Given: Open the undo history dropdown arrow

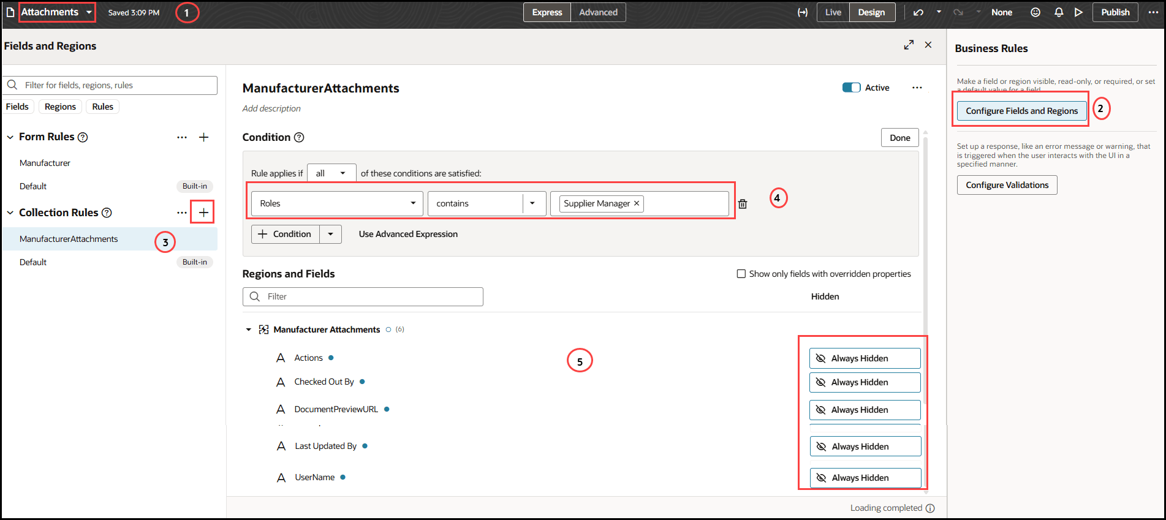Looking at the screenshot, I should [939, 12].
